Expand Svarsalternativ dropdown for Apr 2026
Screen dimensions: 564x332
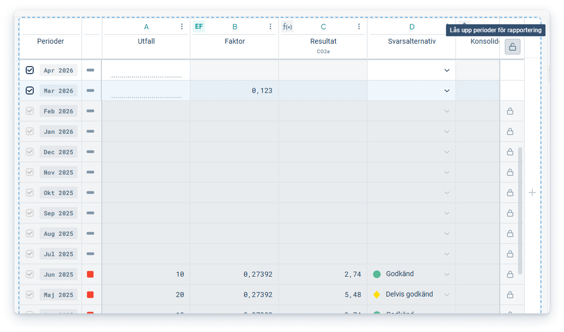[x=447, y=71]
